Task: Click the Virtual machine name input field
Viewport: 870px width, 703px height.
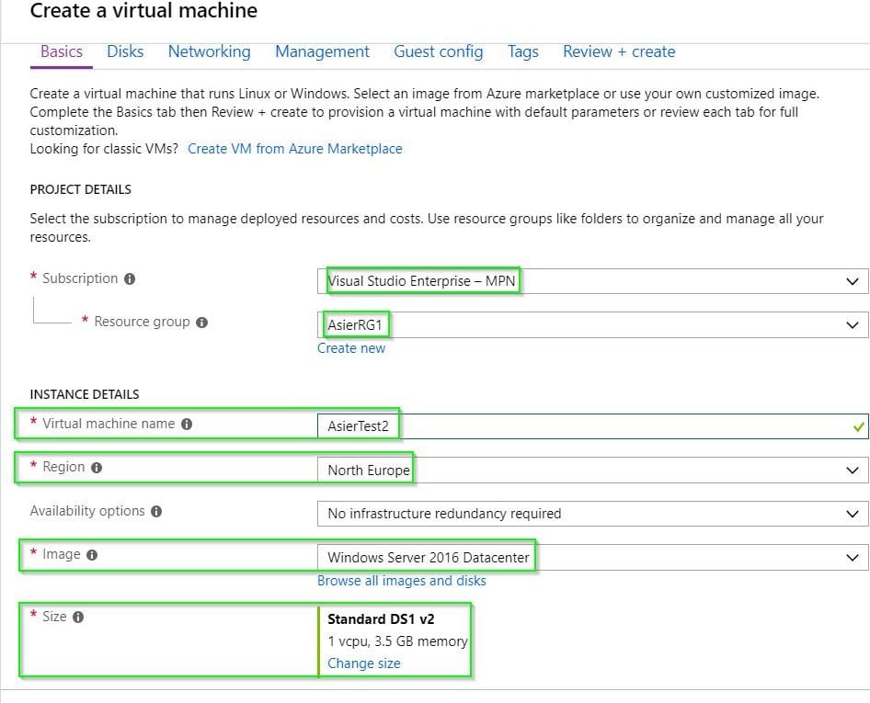Action: (592, 426)
